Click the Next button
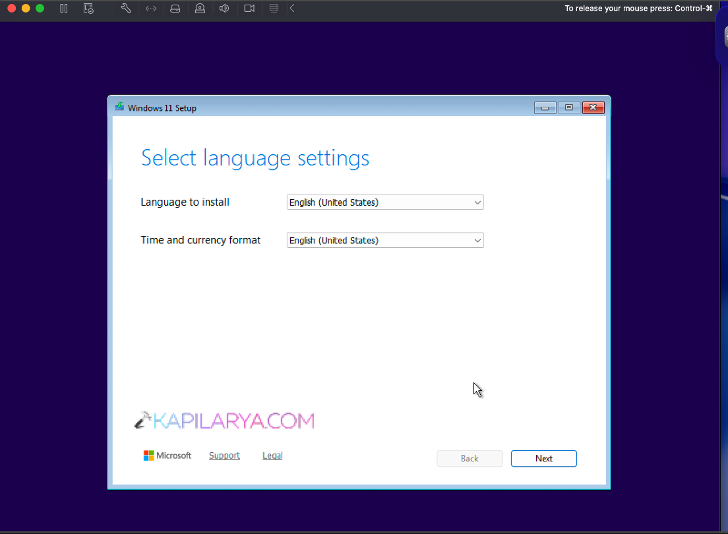Viewport: 728px width, 534px height. (x=543, y=458)
